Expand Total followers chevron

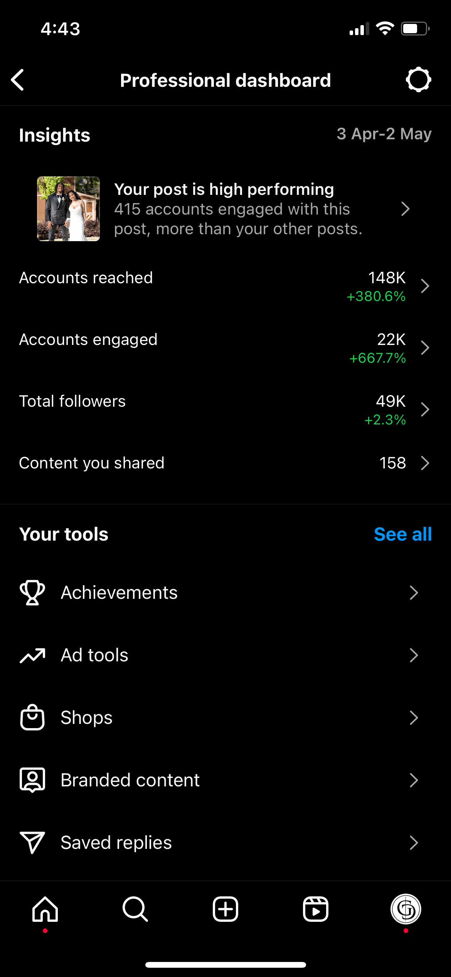tap(425, 410)
